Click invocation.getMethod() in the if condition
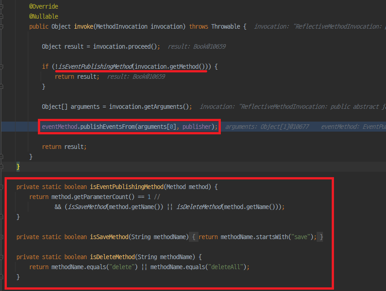Viewport: 386px width, 291px height. (170, 66)
